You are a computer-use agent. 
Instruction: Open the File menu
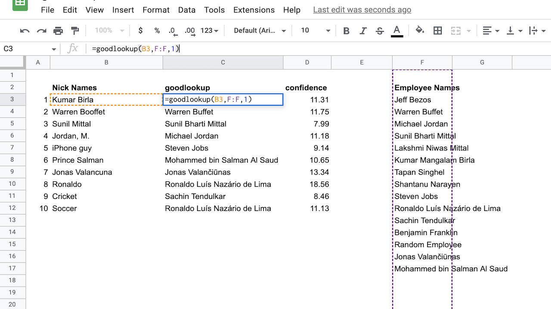pyautogui.click(x=48, y=9)
